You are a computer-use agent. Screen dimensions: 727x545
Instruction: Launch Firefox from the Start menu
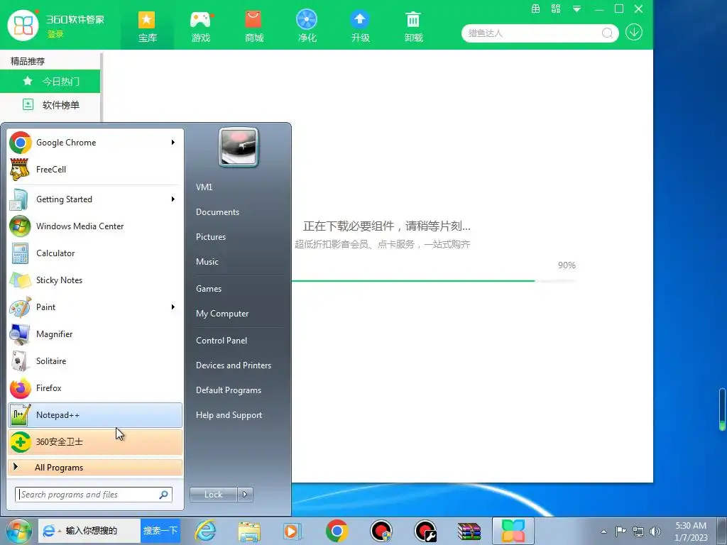point(95,388)
